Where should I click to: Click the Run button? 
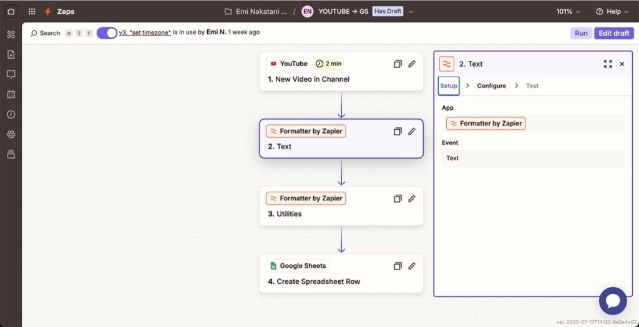(581, 33)
